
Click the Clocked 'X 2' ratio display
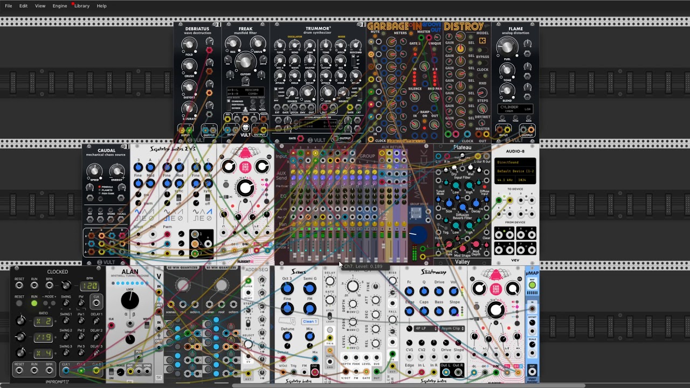coord(43,321)
